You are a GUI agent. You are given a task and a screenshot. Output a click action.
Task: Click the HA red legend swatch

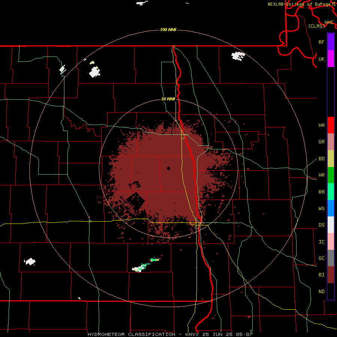(x=331, y=125)
